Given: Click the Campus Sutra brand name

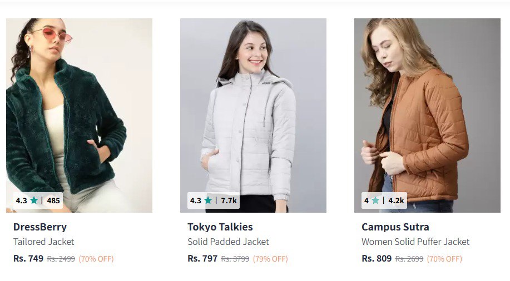Looking at the screenshot, I should tap(395, 227).
